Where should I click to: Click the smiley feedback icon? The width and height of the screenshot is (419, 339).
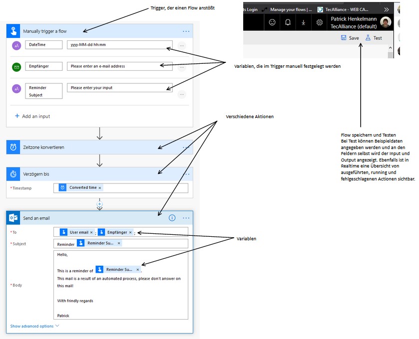(272, 22)
